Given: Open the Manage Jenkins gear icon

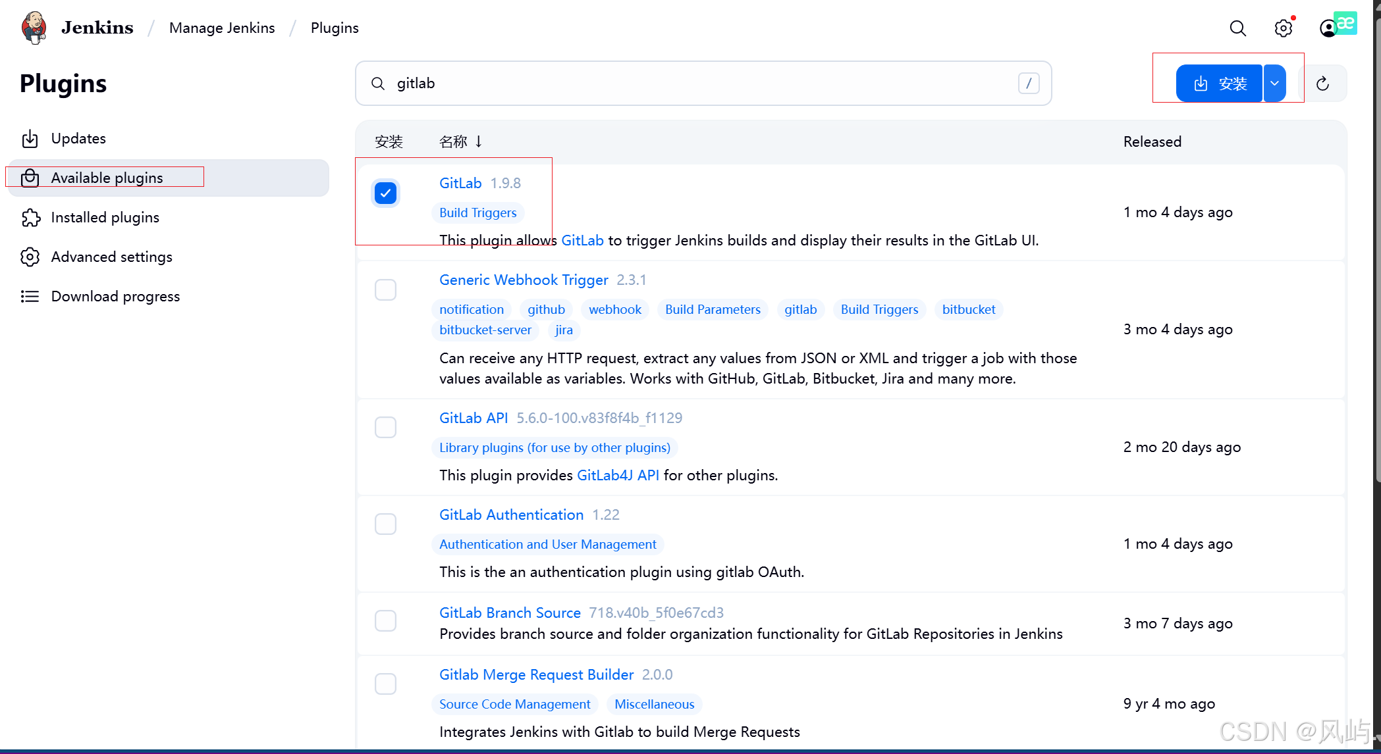Looking at the screenshot, I should tap(1283, 28).
